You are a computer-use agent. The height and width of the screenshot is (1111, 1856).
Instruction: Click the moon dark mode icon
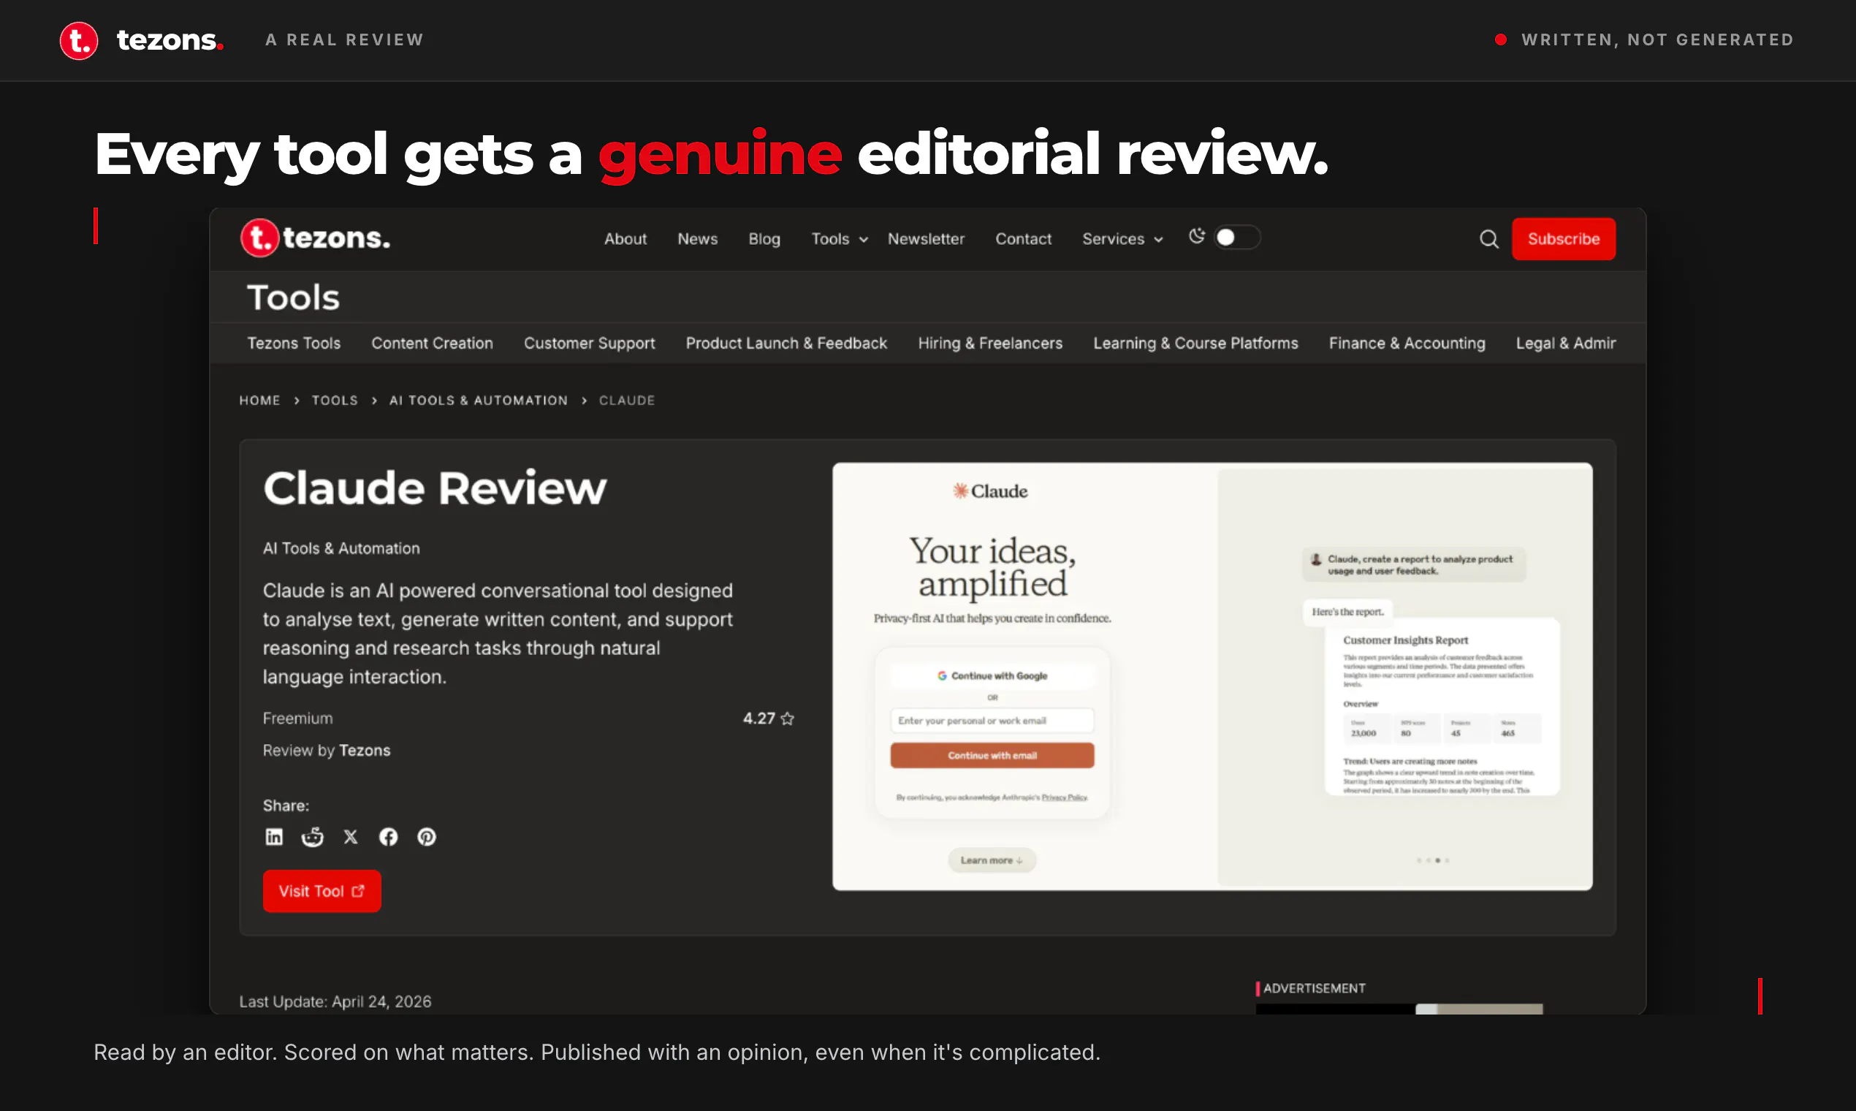pyautogui.click(x=1197, y=237)
